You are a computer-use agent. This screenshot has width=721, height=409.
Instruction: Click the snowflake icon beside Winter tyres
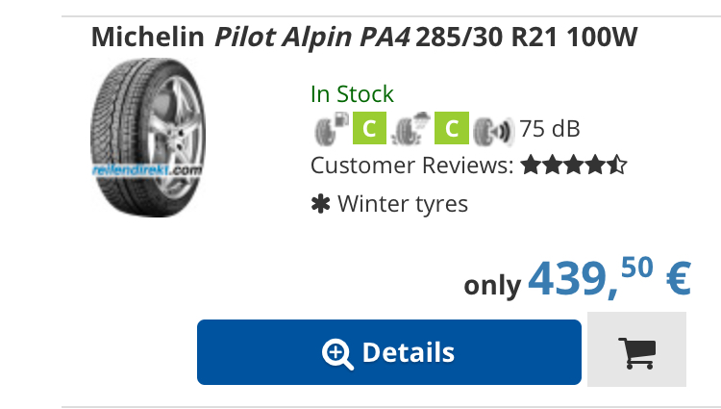[x=320, y=204]
